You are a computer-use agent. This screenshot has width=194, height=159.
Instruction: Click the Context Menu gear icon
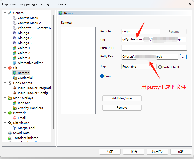coord(15,18)
